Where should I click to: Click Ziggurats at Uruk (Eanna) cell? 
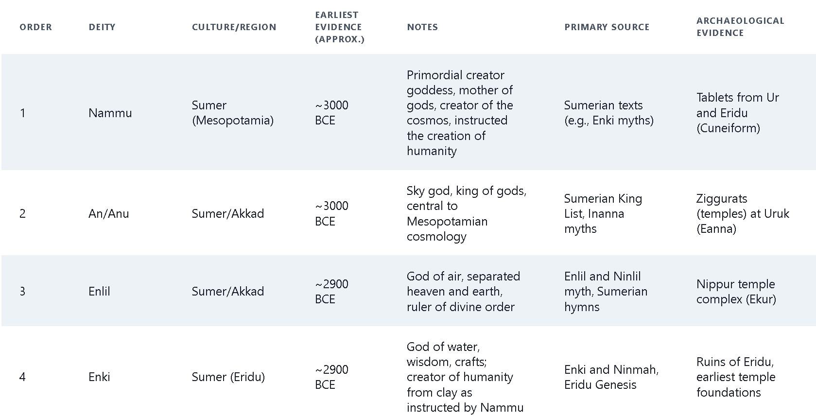click(743, 213)
